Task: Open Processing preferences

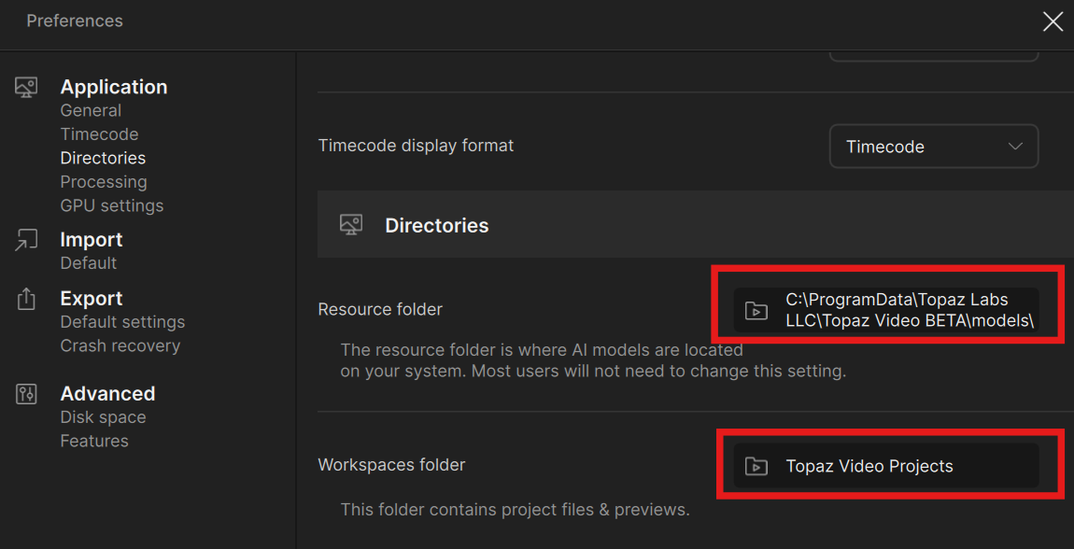Action: (104, 182)
